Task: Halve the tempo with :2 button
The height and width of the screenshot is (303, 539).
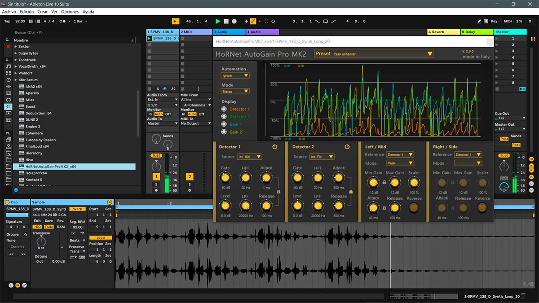Action: tap(73, 233)
